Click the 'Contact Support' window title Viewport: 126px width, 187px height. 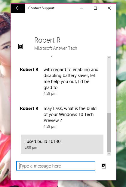[41, 8]
